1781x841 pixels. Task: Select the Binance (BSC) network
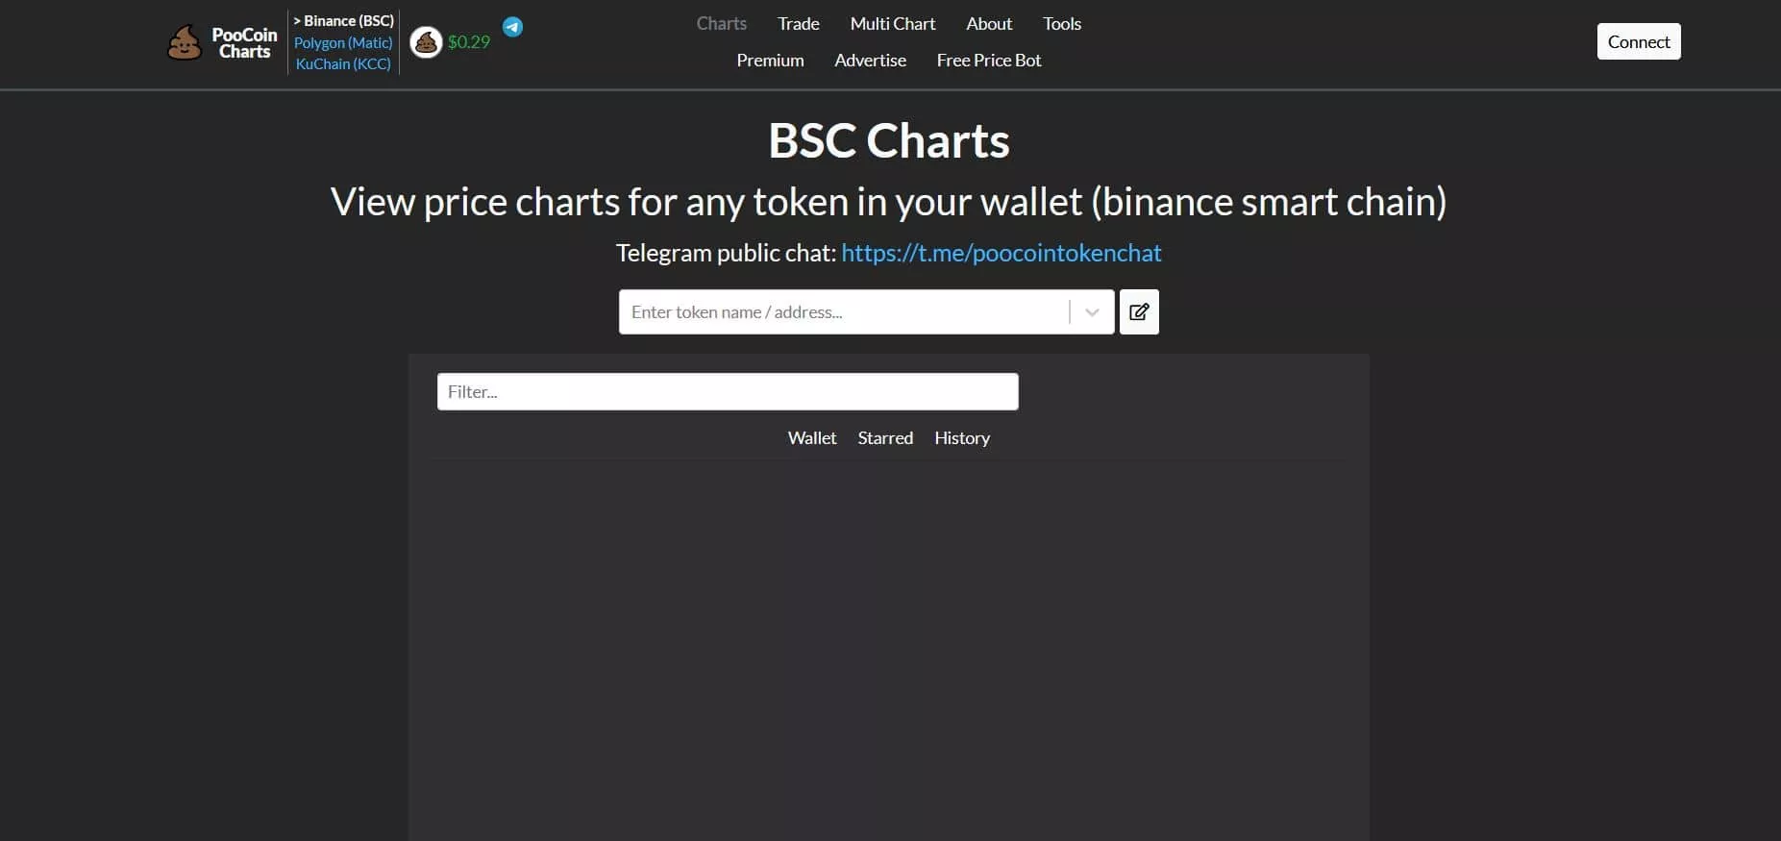click(344, 20)
